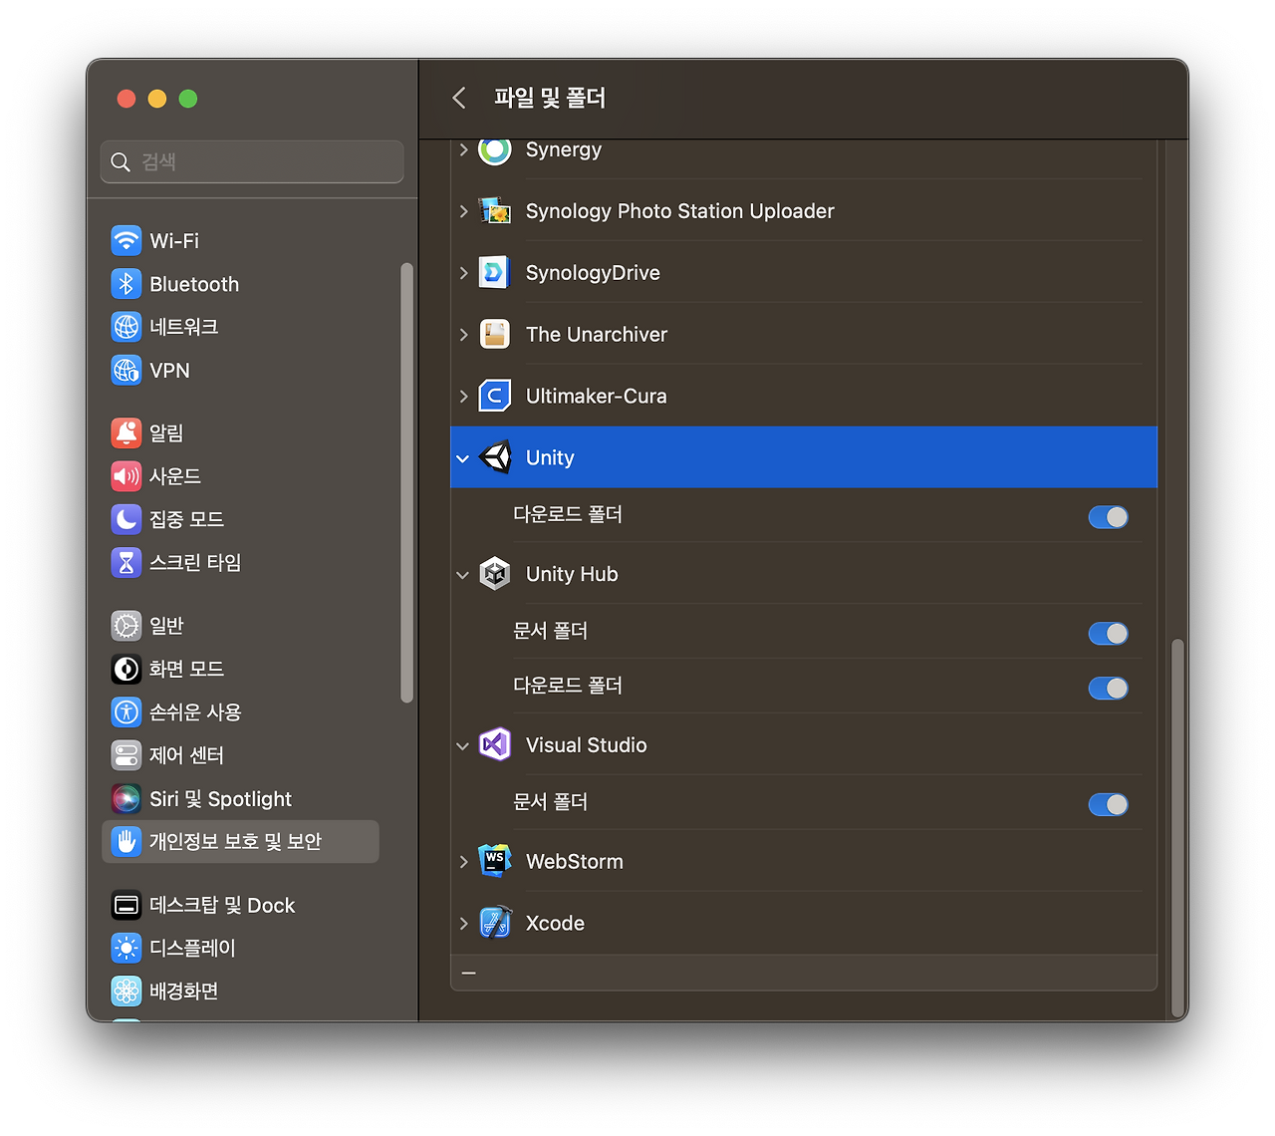This screenshot has height=1136, width=1275.
Task: Click the 제어 센터 icon
Action: [x=127, y=755]
